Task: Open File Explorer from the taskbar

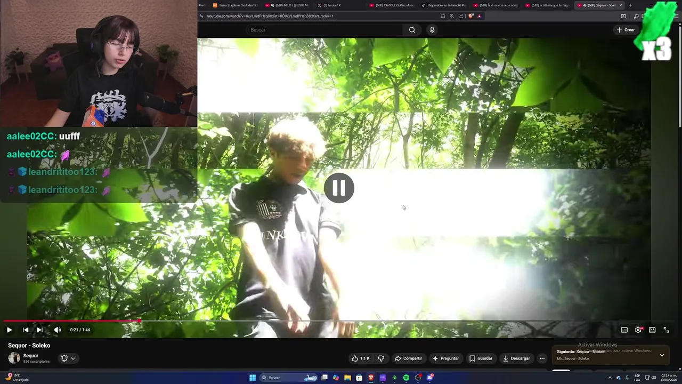Action: [347, 378]
